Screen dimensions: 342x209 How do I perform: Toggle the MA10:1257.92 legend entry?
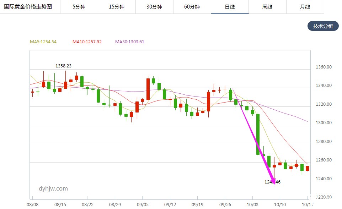pyautogui.click(x=87, y=42)
